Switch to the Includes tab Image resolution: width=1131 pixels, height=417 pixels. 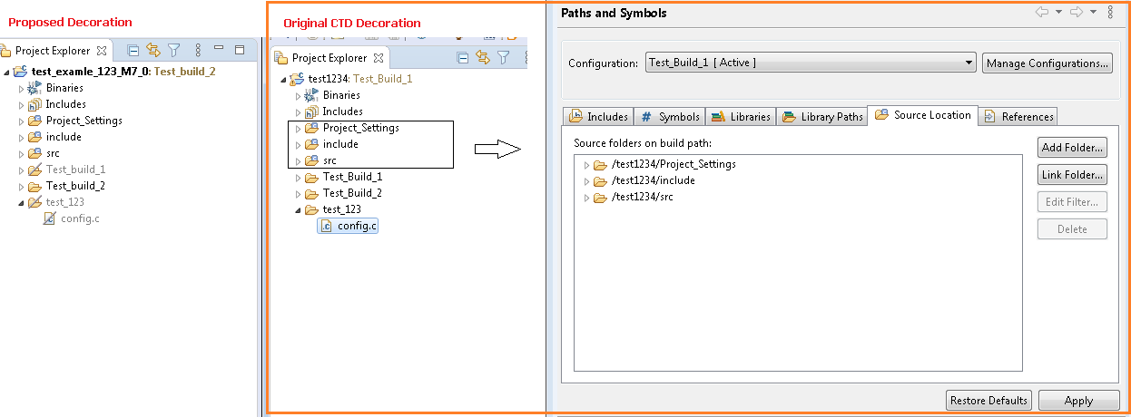pyautogui.click(x=598, y=117)
